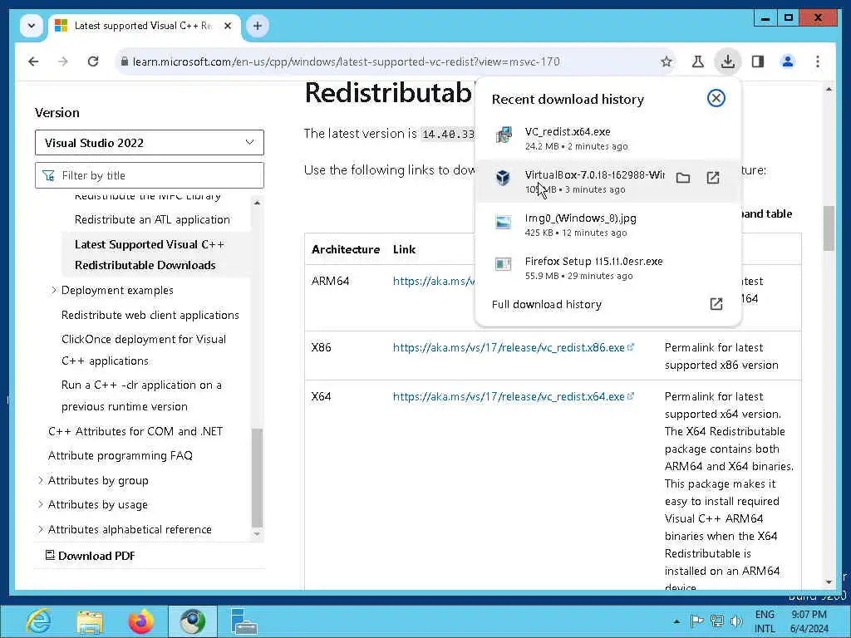Open Redistribute an ATL application

(152, 219)
